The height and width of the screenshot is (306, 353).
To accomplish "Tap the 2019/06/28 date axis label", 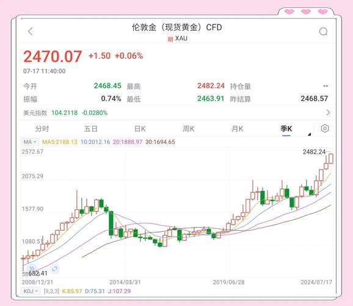I will pos(228,282).
